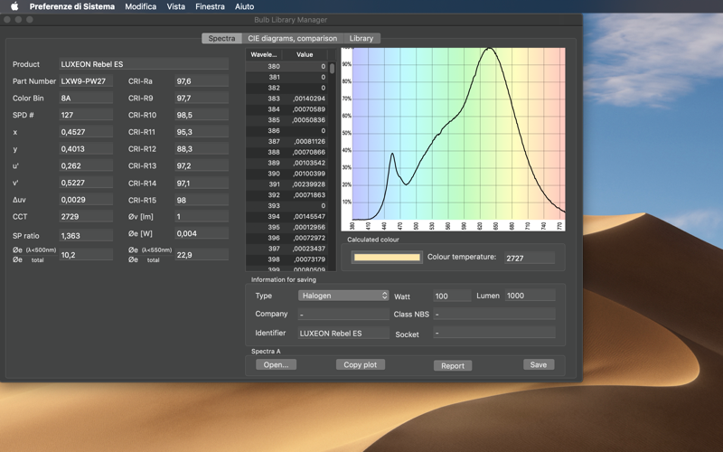
Task: Click the calculated colour swatch
Action: pos(387,258)
